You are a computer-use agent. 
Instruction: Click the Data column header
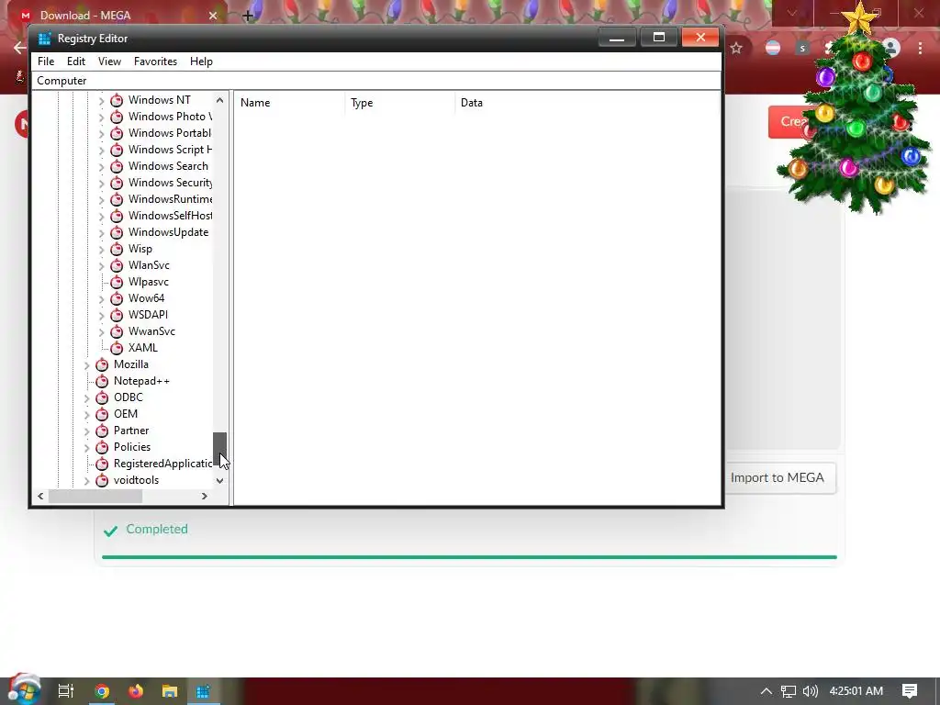(x=587, y=103)
